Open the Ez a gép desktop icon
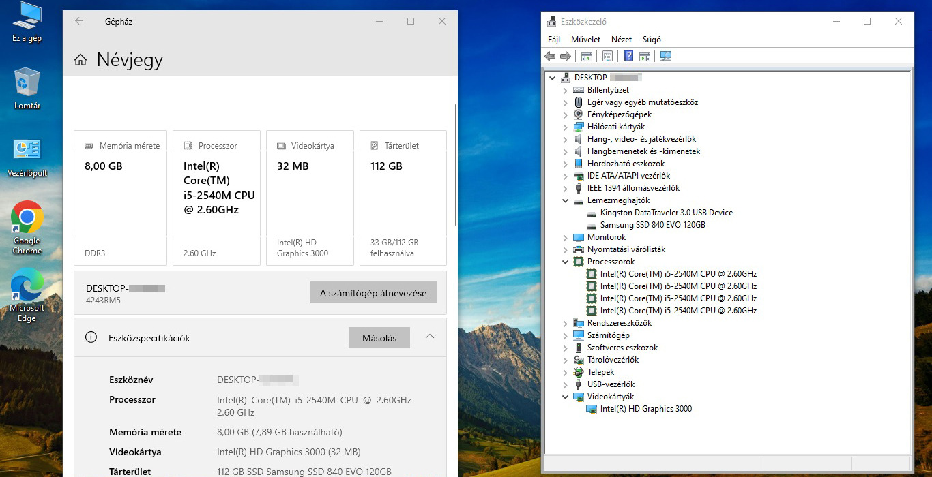 27,22
